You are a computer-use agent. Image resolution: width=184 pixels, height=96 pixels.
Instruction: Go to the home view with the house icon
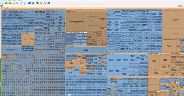click(x=17, y=3)
